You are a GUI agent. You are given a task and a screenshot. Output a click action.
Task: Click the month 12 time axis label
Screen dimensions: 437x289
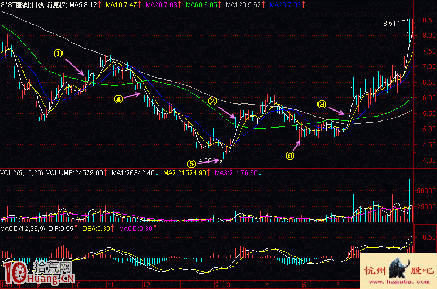(x=146, y=285)
